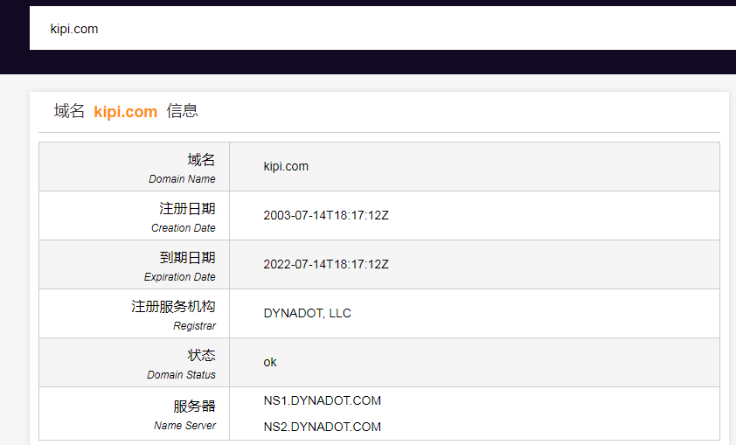Image resolution: width=736 pixels, height=445 pixels.
Task: Click the orange kipi.com heading text
Action: (x=125, y=111)
